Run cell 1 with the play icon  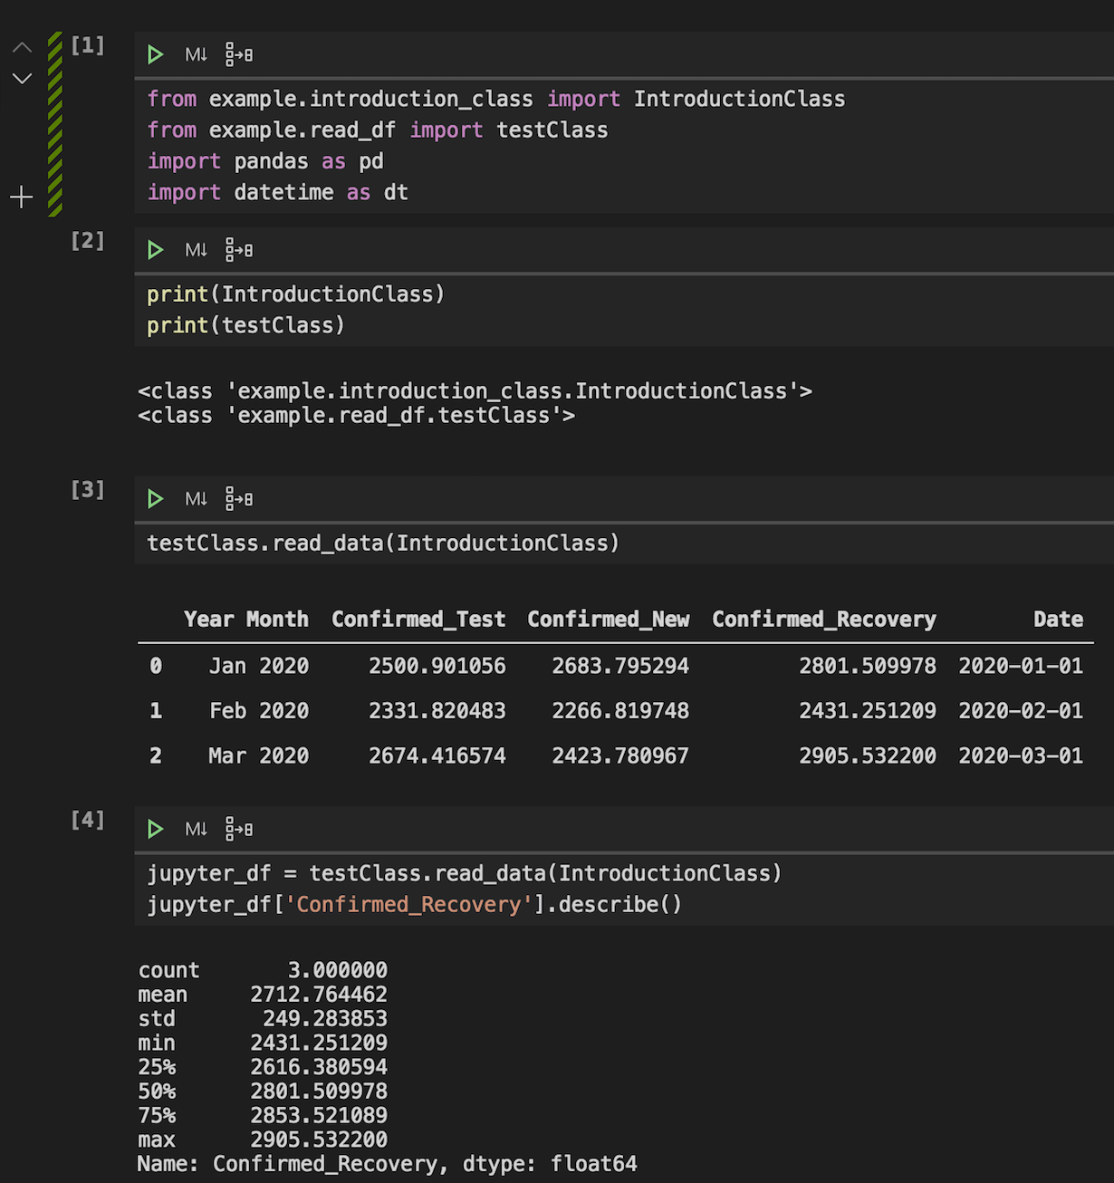(x=155, y=54)
